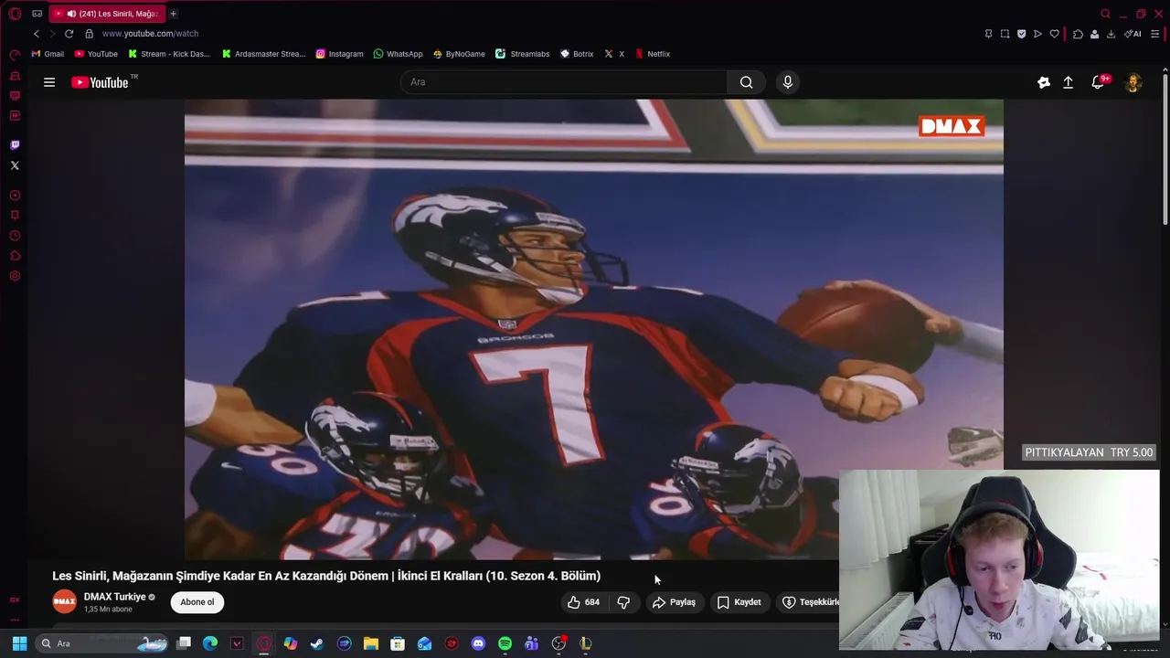The width and height of the screenshot is (1170, 658).
Task: Open Spotify from the taskbar
Action: click(505, 643)
